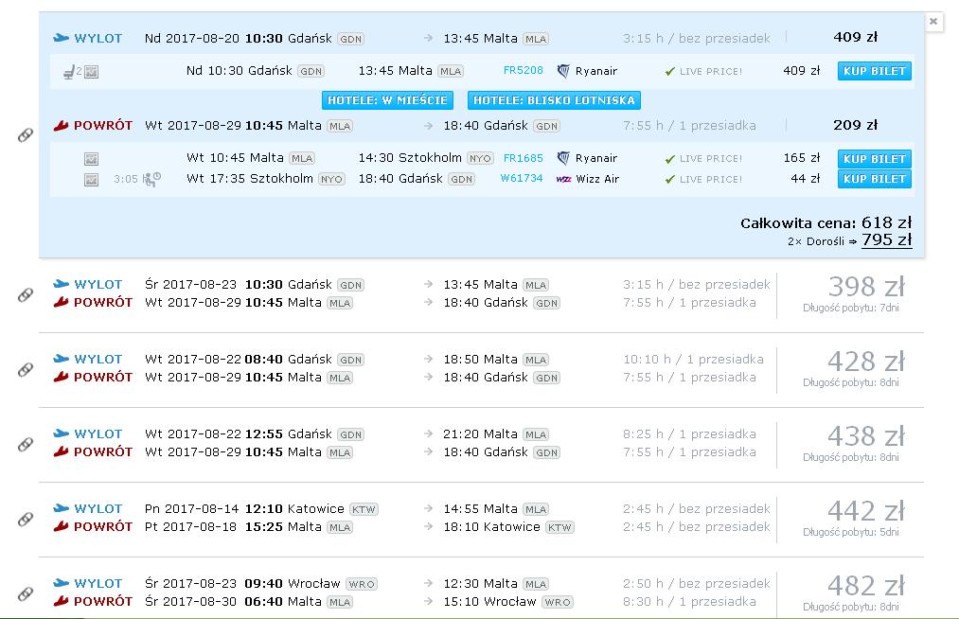The image size is (959, 619).
Task: Open flight number FR1685 link
Action: (523, 158)
